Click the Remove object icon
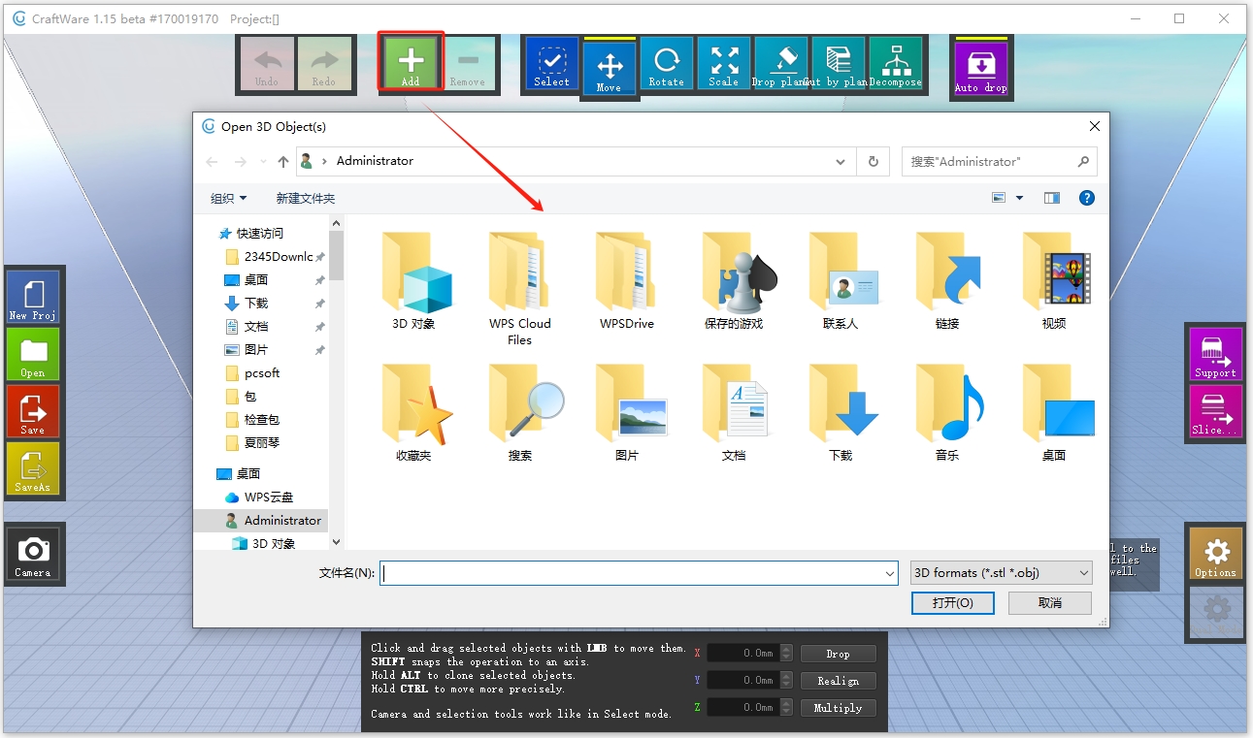 (468, 64)
